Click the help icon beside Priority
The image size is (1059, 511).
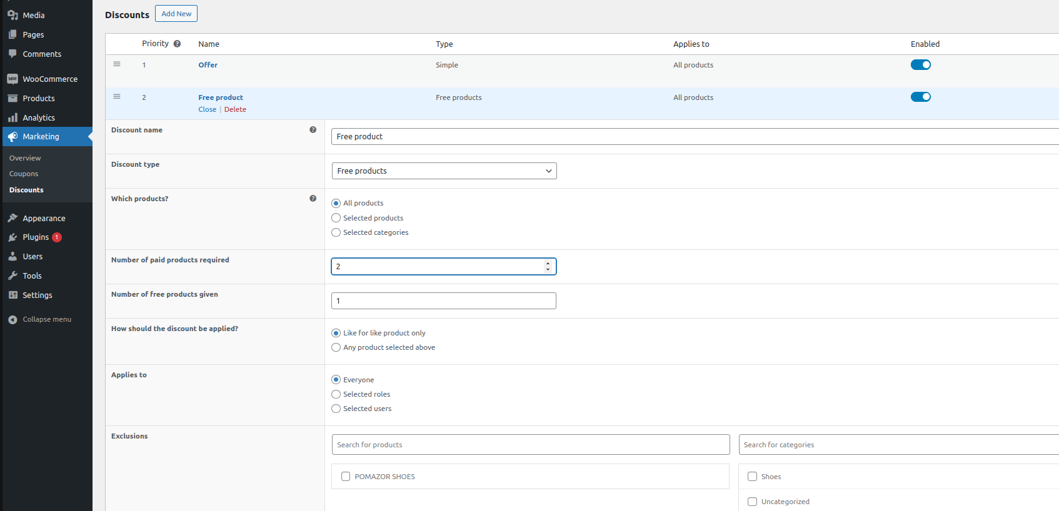[x=177, y=44]
